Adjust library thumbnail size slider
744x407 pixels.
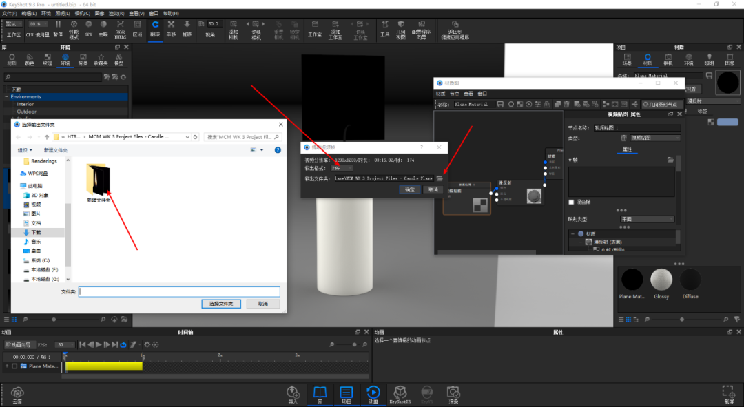(54, 320)
